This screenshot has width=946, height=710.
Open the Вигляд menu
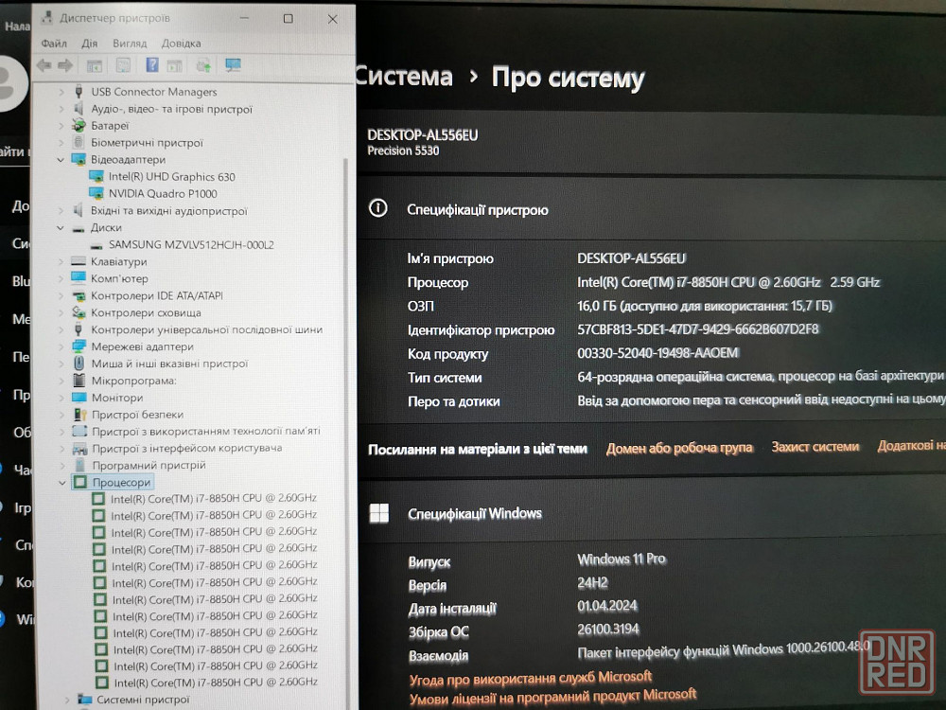tap(130, 44)
